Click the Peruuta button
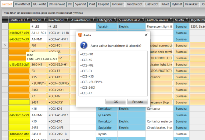205x140 pixels. pyautogui.click(x=138, y=101)
